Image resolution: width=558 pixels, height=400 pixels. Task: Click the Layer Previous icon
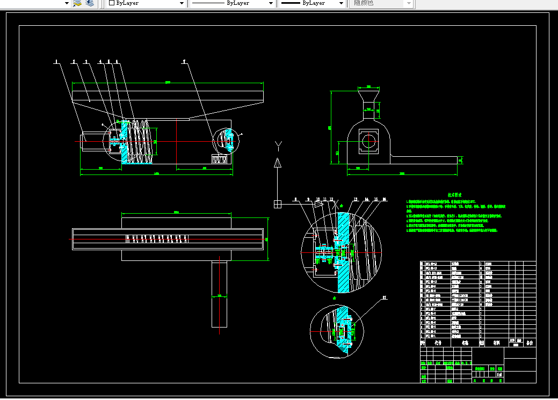pyautogui.click(x=90, y=3)
